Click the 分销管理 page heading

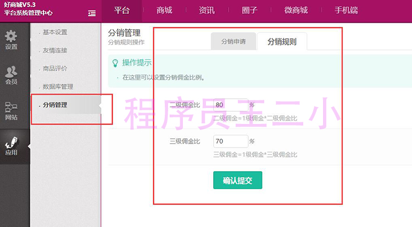point(124,33)
